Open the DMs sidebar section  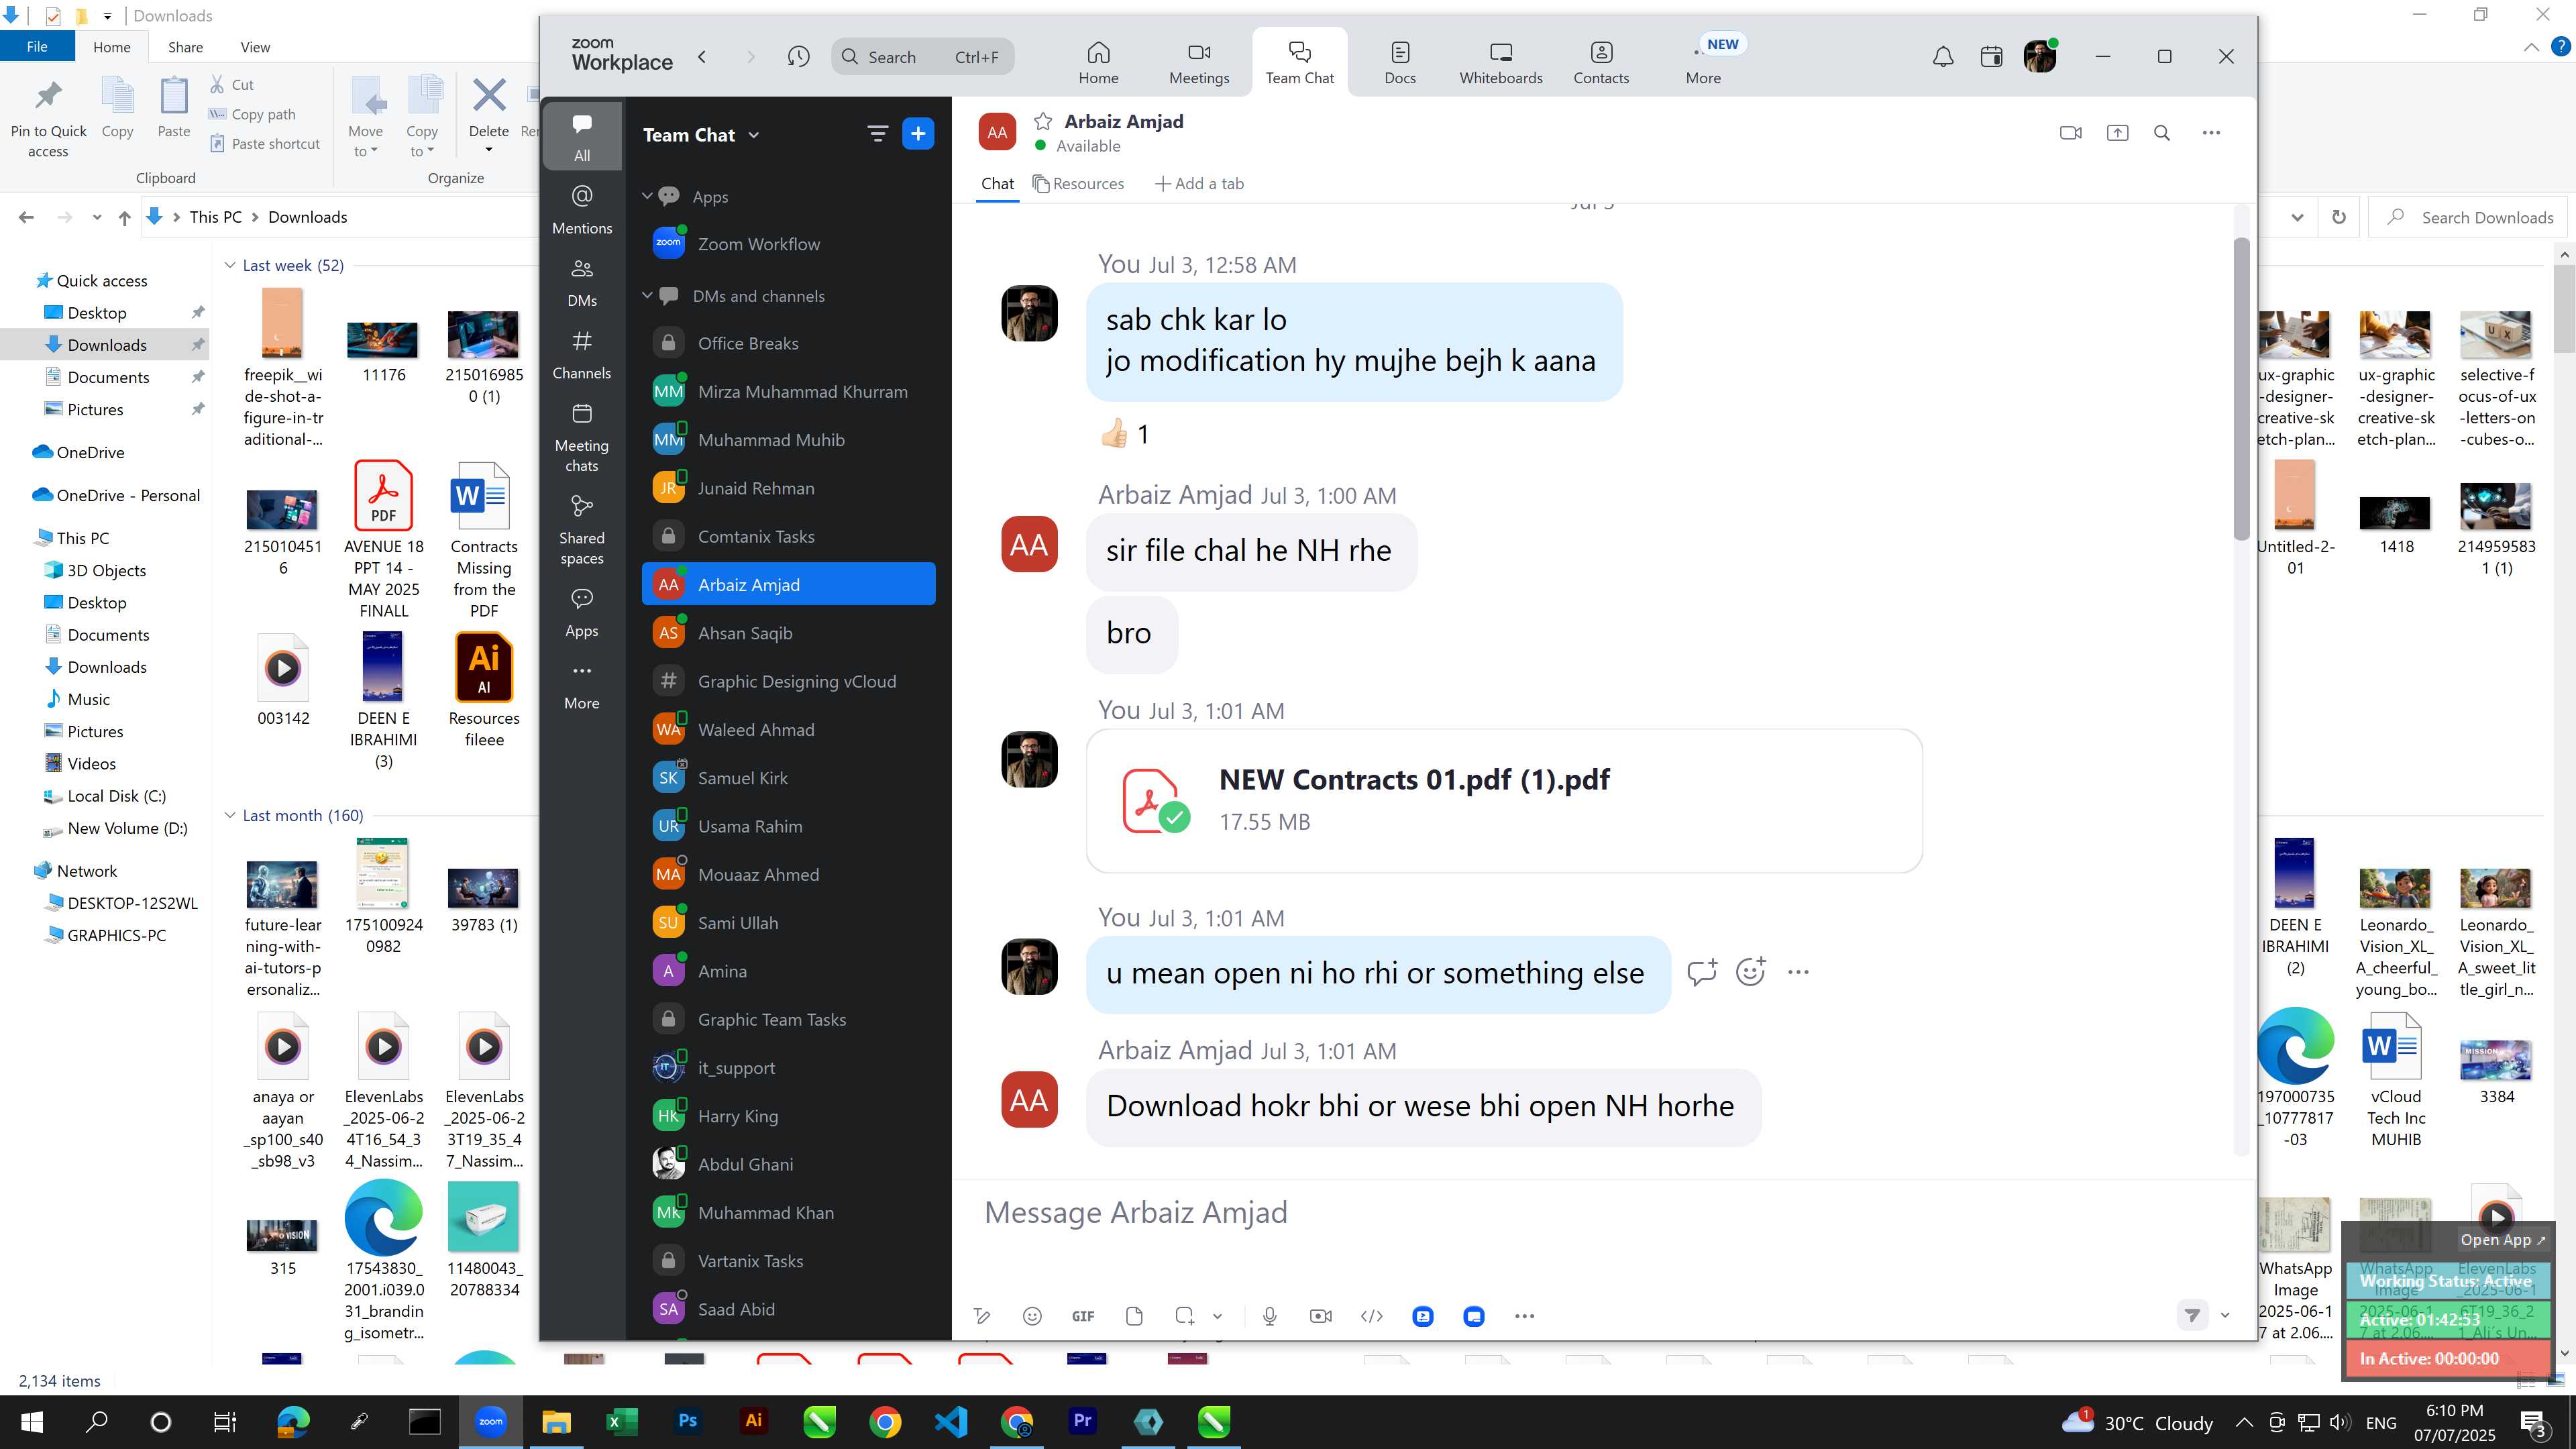pos(582,282)
